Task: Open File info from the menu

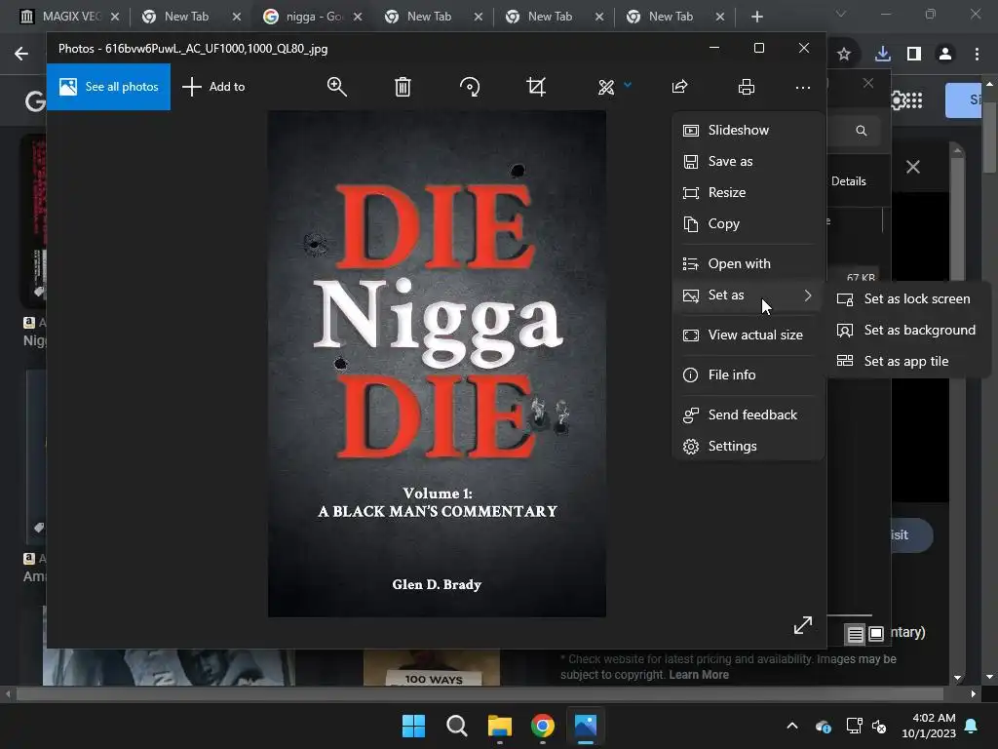Action: click(748, 375)
